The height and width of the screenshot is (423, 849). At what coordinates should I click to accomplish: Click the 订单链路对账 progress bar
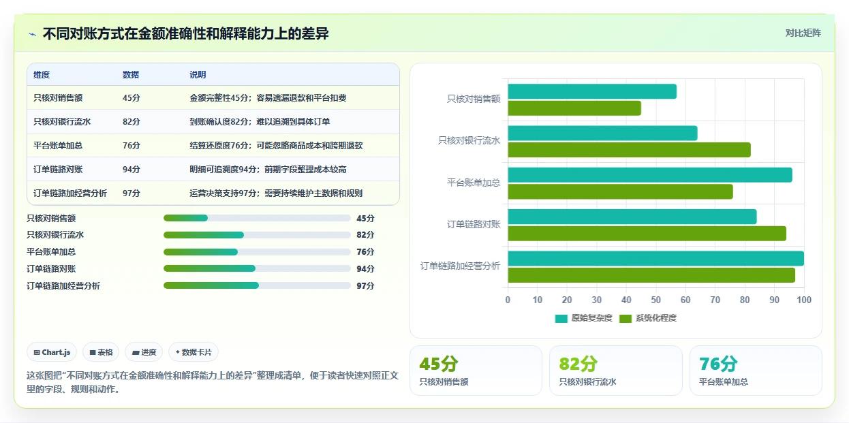(x=257, y=268)
